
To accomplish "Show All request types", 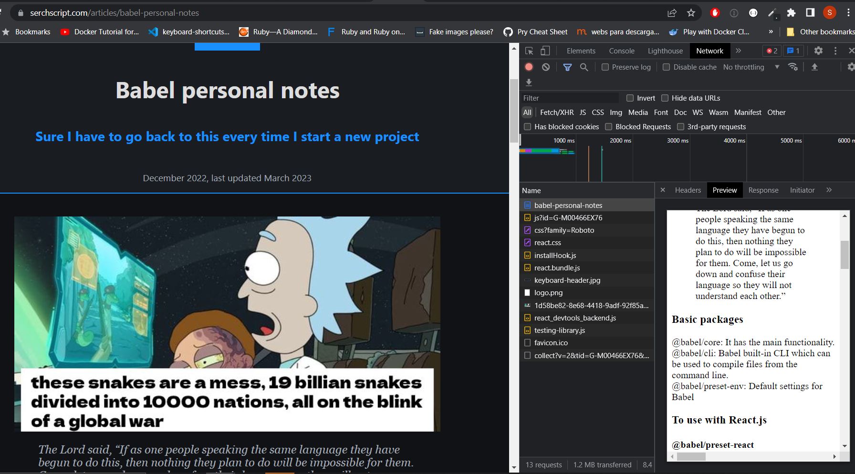I will tap(527, 113).
